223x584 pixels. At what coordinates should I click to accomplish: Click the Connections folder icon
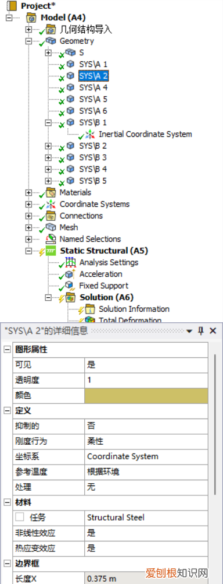51,216
